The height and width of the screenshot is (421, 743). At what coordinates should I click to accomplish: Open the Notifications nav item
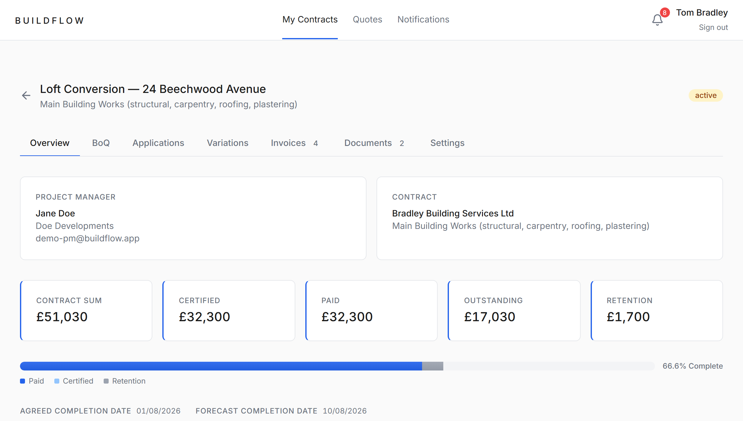pyautogui.click(x=423, y=20)
